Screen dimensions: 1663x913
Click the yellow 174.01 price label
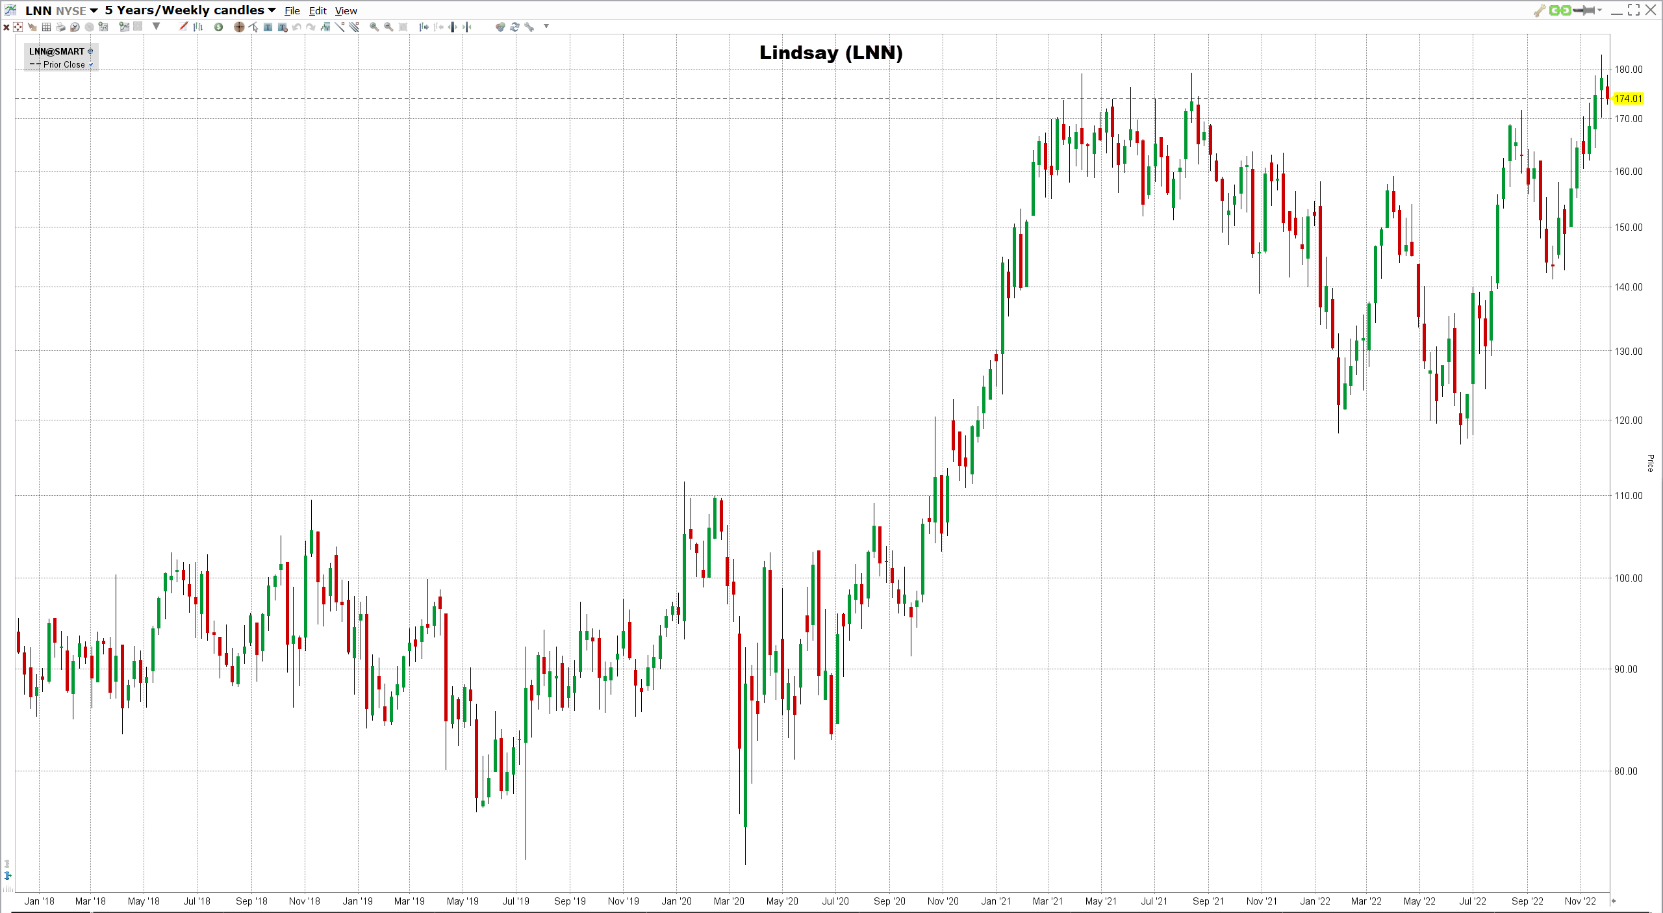1629,99
